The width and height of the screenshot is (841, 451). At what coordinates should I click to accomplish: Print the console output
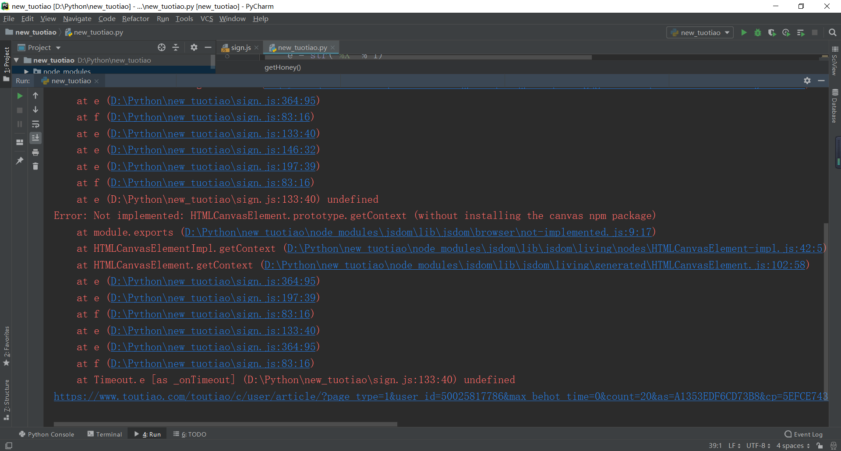point(35,152)
